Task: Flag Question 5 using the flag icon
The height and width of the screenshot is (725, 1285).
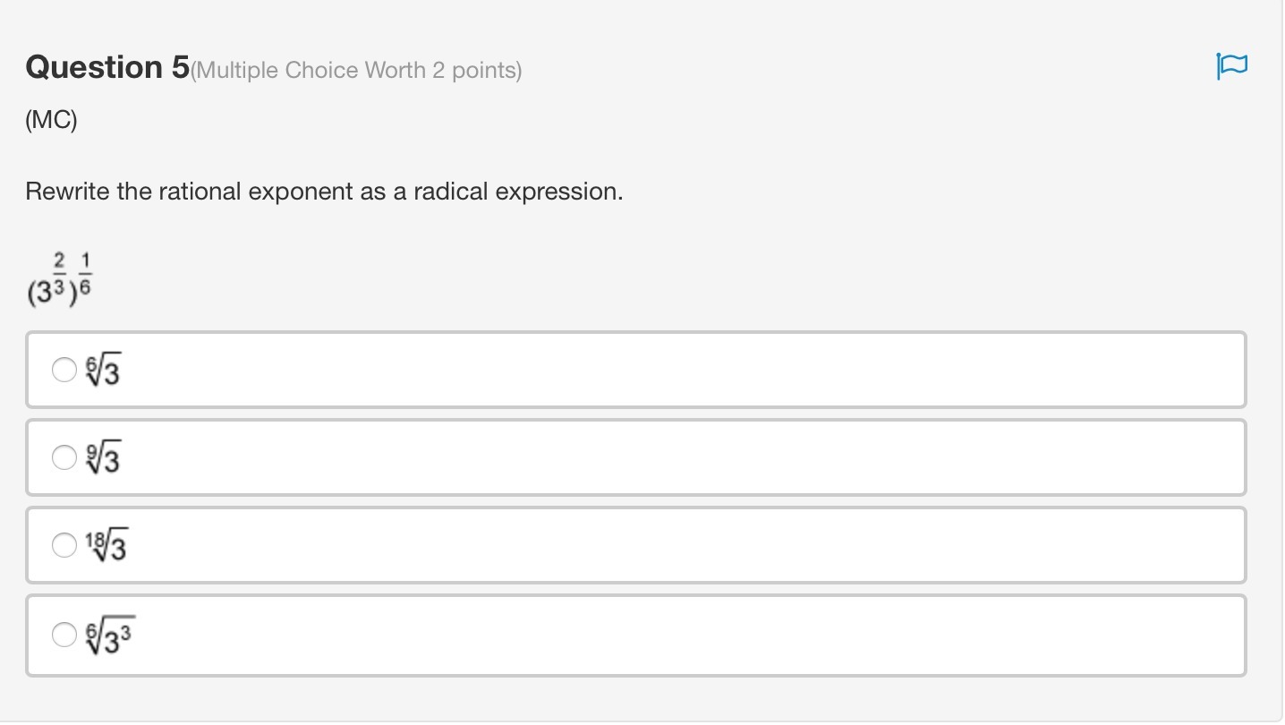Action: [x=1231, y=66]
